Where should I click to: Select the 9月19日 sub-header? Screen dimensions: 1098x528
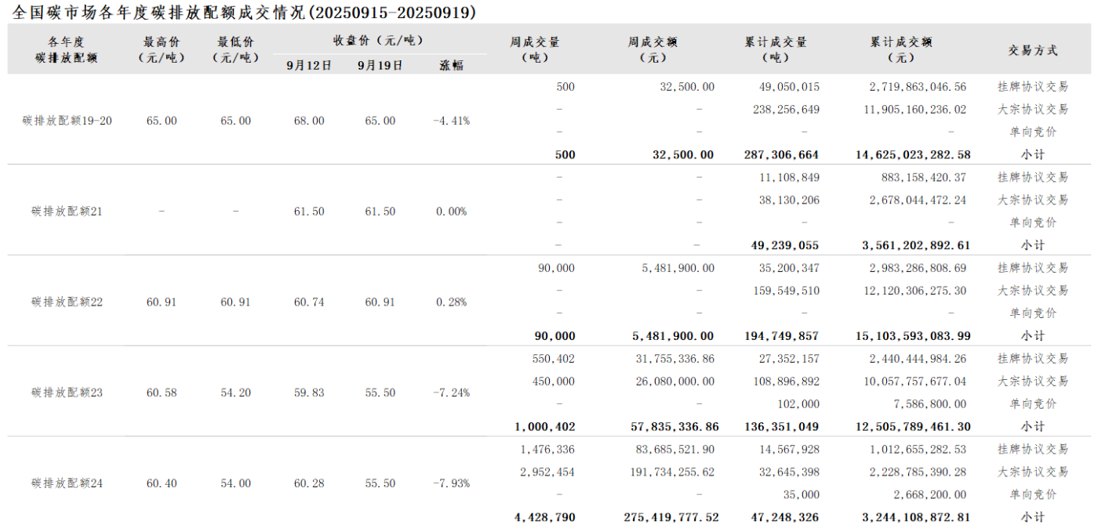(380, 65)
